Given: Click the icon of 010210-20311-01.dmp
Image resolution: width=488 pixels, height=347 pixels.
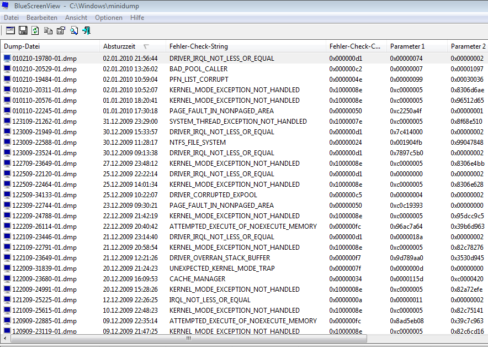Looking at the screenshot, I should [7, 90].
